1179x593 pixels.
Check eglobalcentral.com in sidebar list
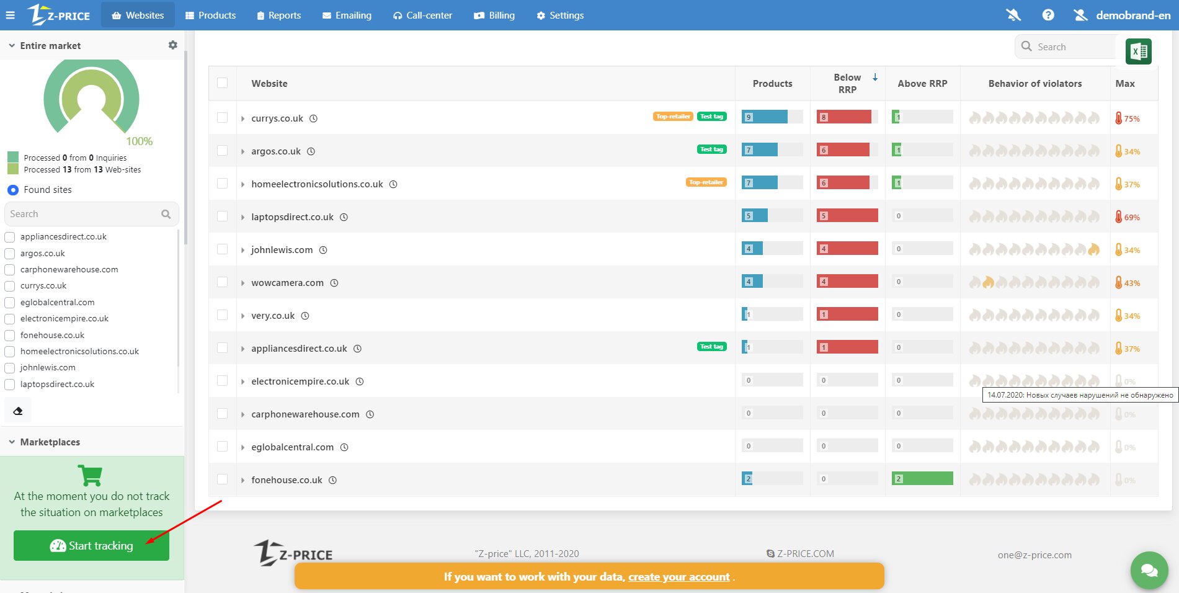point(10,303)
